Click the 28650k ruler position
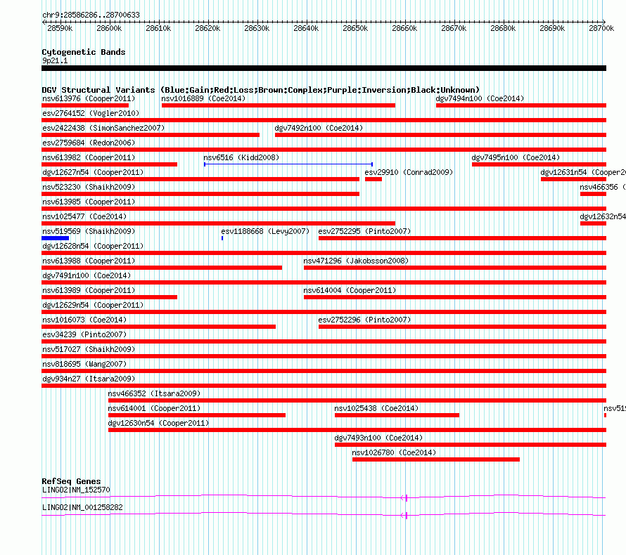The width and height of the screenshot is (626, 555). pyautogui.click(x=355, y=28)
